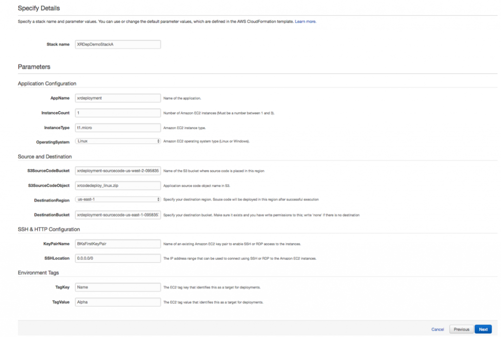Image resolution: width=501 pixels, height=337 pixels.
Task: Click the Parameters heading
Action: pyautogui.click(x=34, y=67)
